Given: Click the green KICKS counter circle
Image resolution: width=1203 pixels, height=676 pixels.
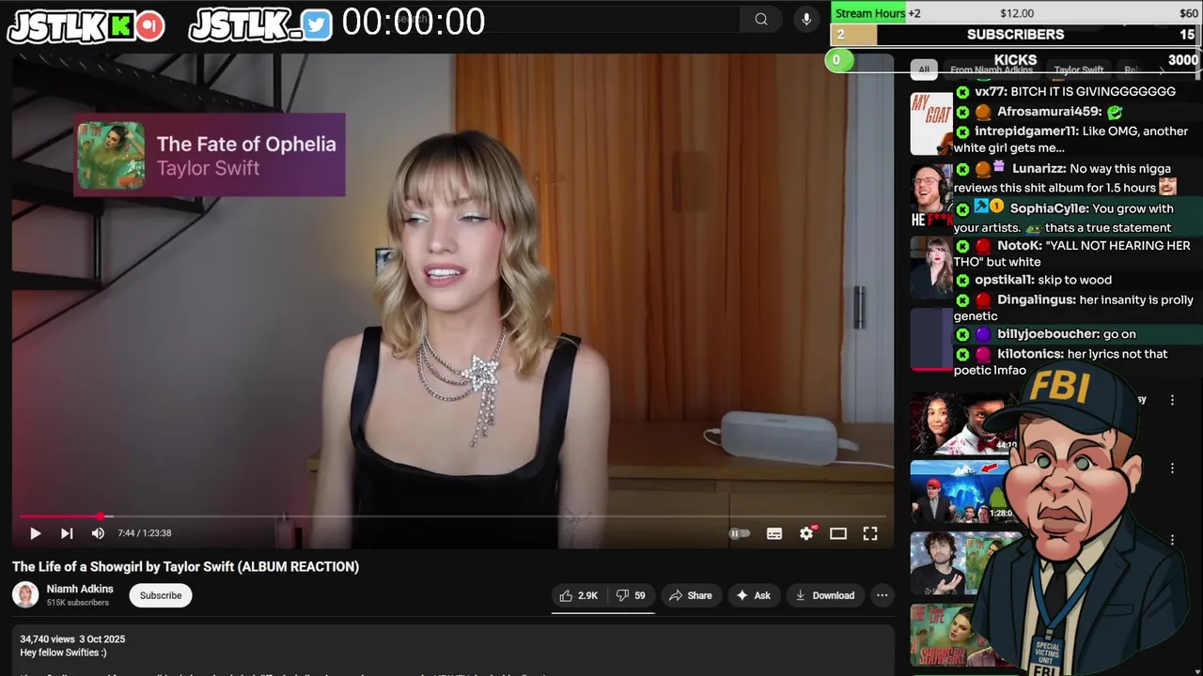Looking at the screenshot, I should click(837, 60).
